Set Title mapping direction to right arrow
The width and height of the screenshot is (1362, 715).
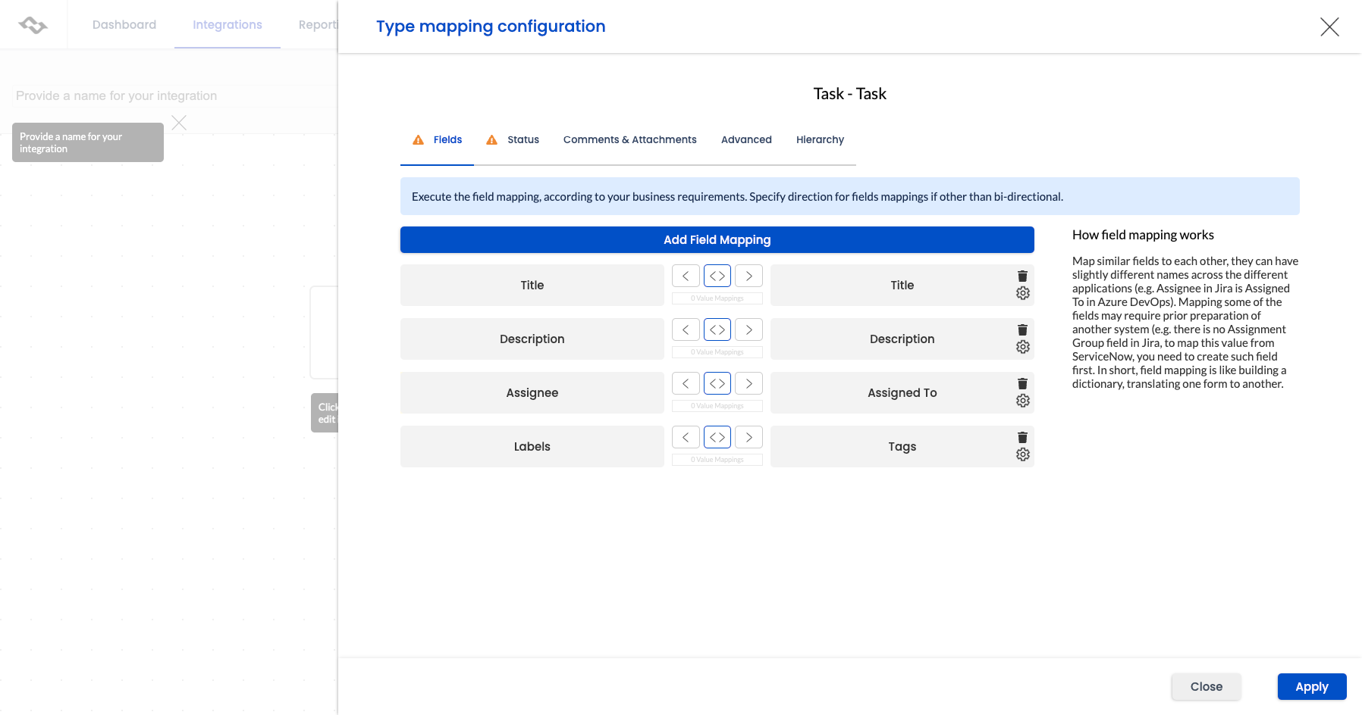(x=749, y=276)
